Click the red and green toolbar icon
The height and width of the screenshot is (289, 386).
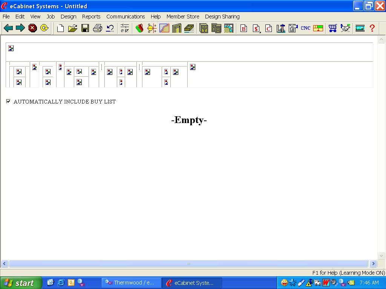[x=139, y=28]
